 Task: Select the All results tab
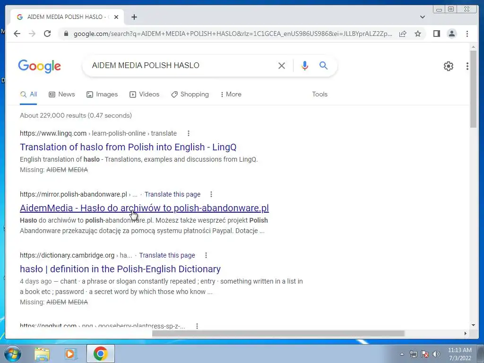click(x=28, y=94)
